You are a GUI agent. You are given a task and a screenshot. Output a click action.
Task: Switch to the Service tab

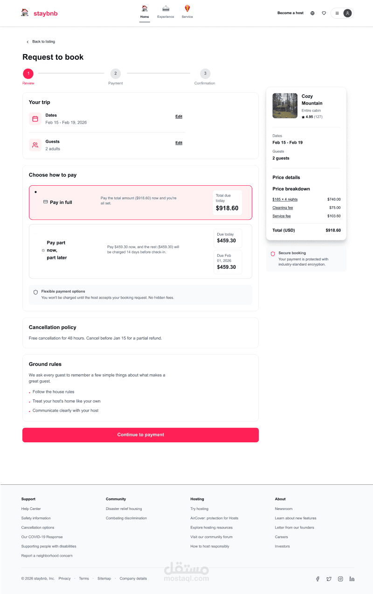point(187,12)
